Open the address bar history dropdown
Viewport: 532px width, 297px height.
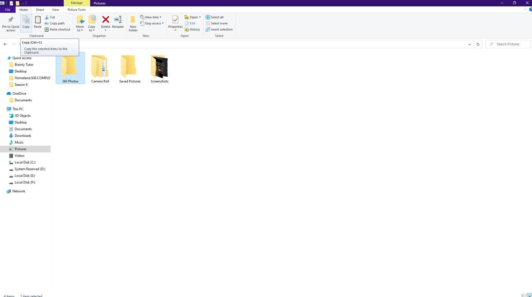(x=469, y=44)
